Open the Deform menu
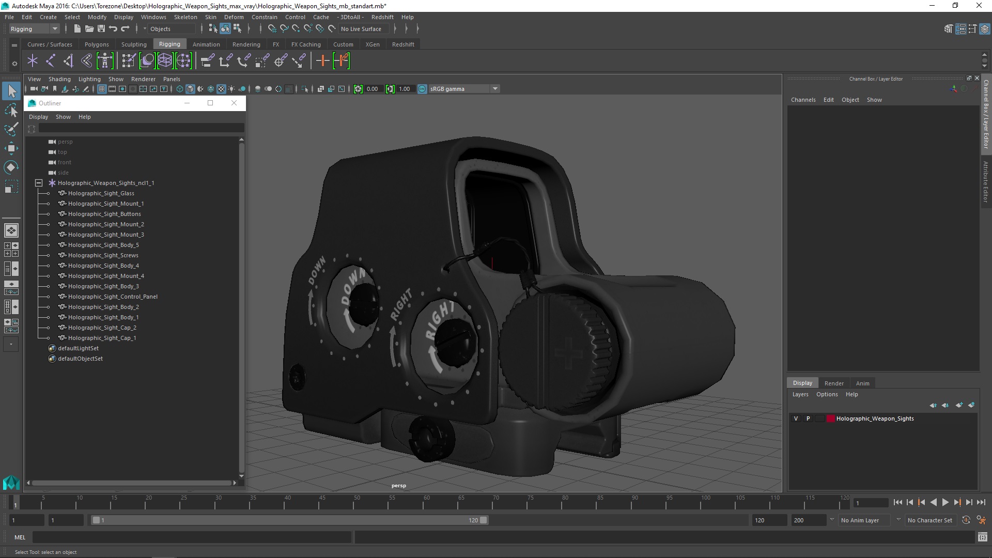992x558 pixels. pos(234,17)
